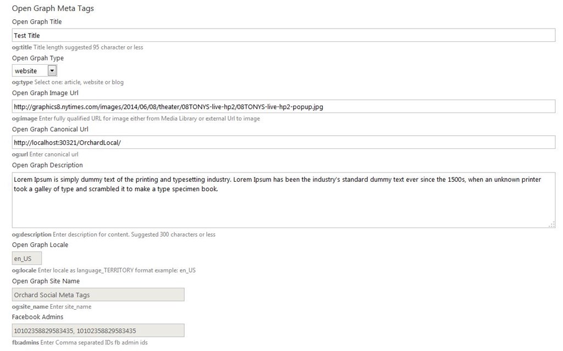
Task: Click the Open Graph Site Name field
Action: tap(98, 294)
